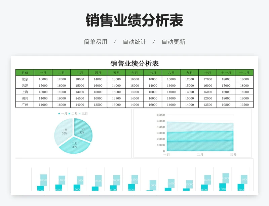Select the 天津 row label
The image size is (269, 206).
click(x=25, y=85)
